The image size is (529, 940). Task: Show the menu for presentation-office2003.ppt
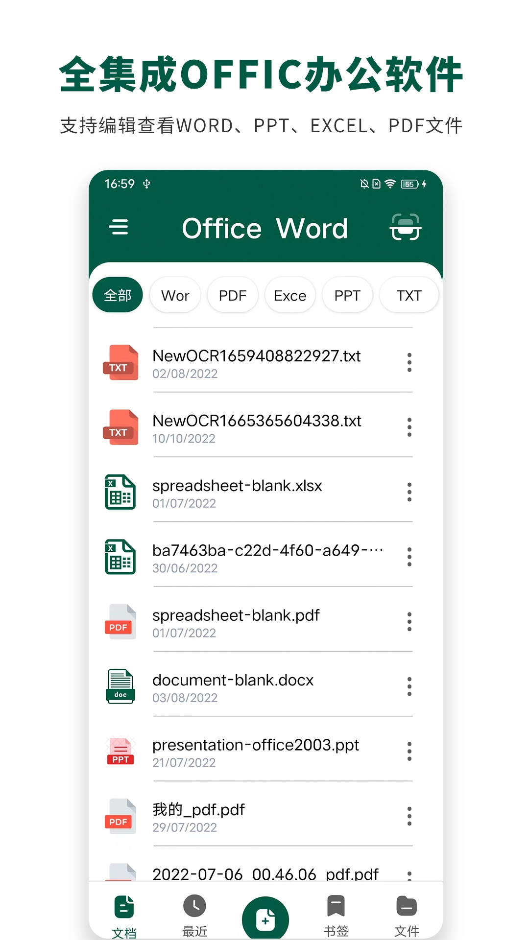coord(409,752)
